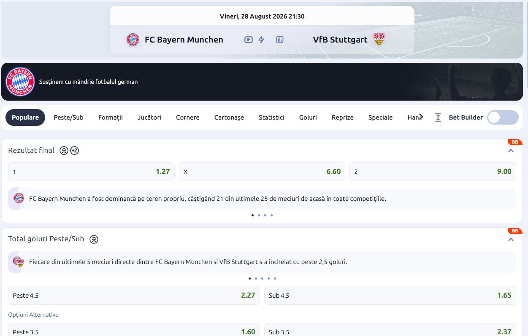
Task: Go to second Rezultat final insight dot
Action: (x=259, y=215)
